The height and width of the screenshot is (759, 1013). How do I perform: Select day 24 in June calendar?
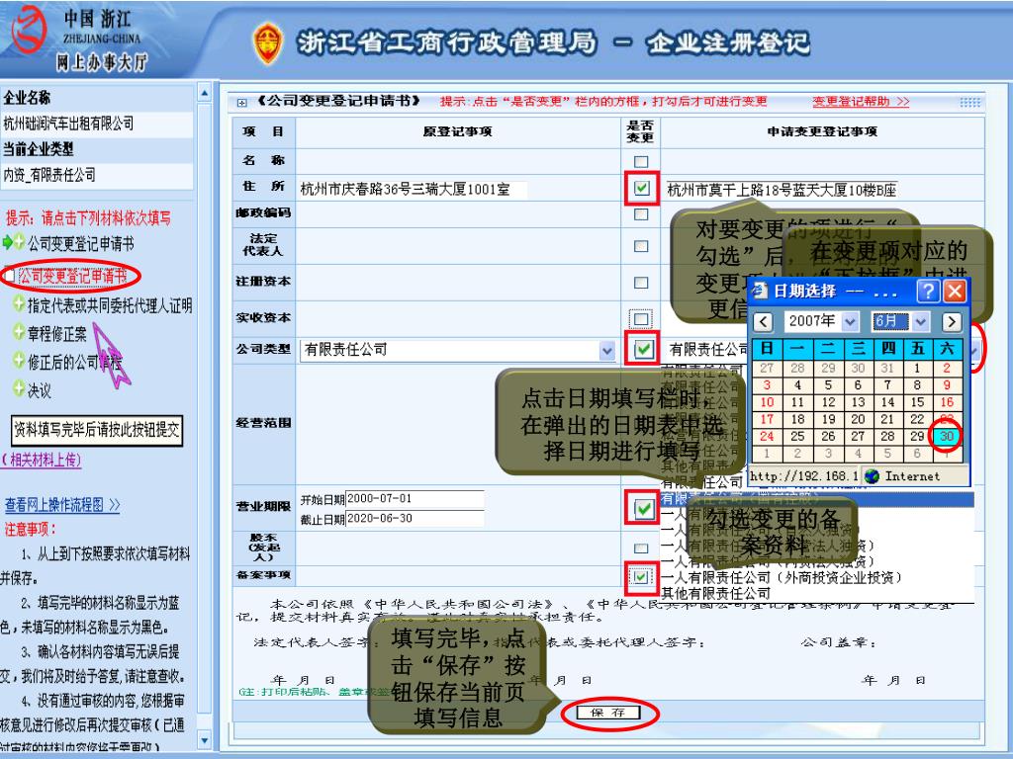click(767, 436)
